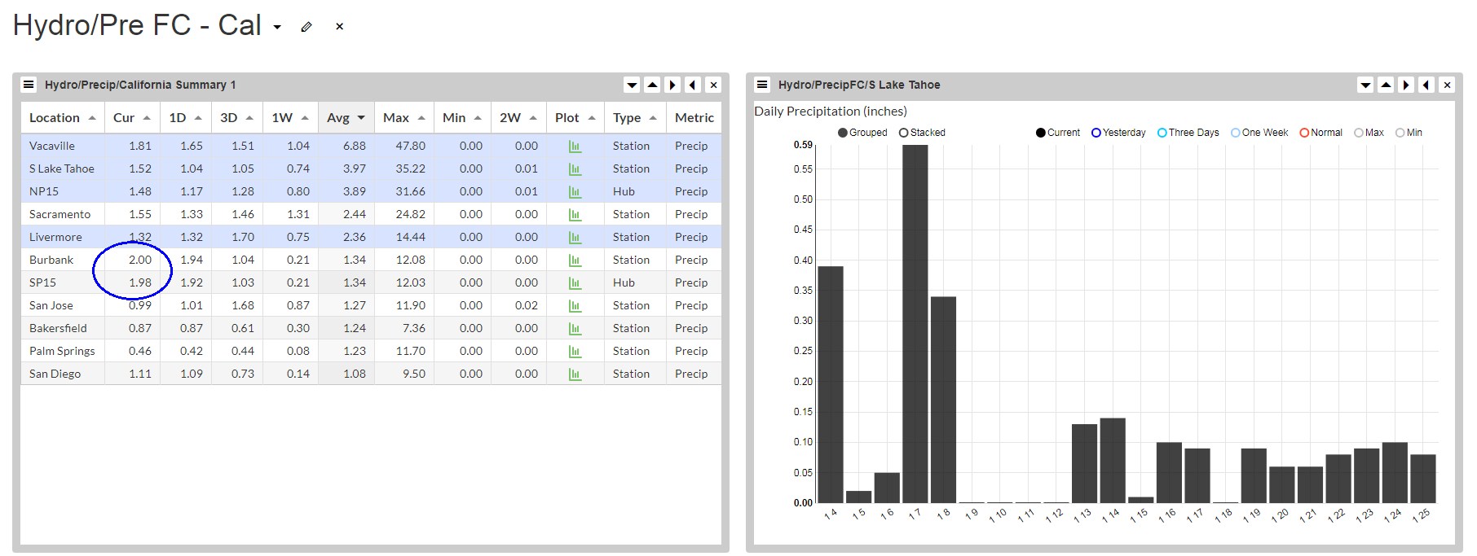Image resolution: width=1477 pixels, height=556 pixels.
Task: Expand the Hydro/Pre FC - Cal dashboard dropdown
Action: pos(277,28)
